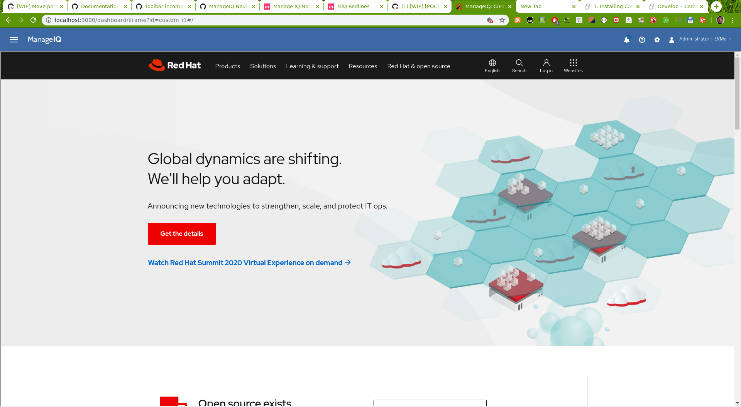The width and height of the screenshot is (741, 407).
Task: Click the Get the details button
Action: point(182,234)
